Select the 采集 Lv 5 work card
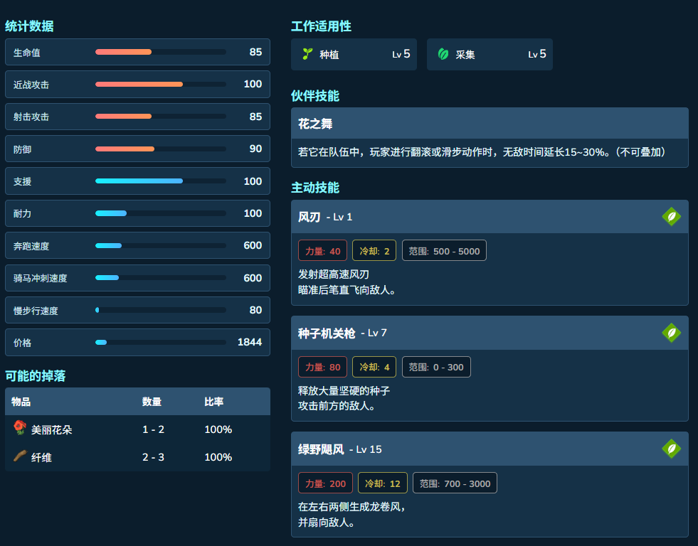Viewport: 698px width, 546px height. [490, 54]
